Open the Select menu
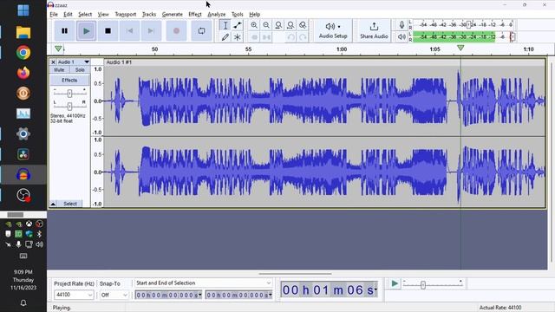This screenshot has width=555, height=312. 85,14
